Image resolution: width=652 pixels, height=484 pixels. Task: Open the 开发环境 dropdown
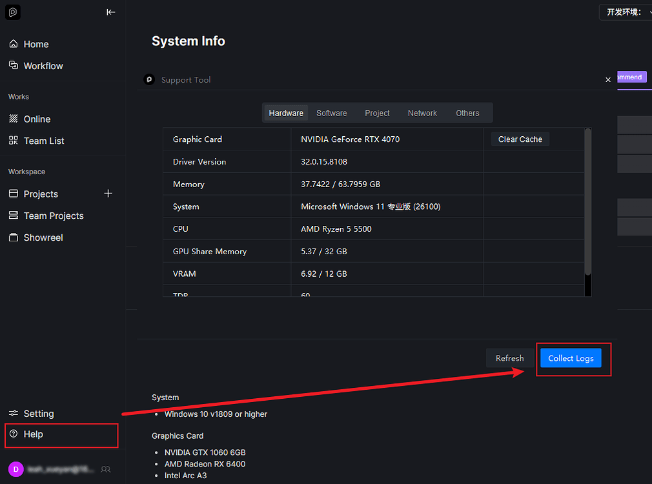tap(626, 12)
